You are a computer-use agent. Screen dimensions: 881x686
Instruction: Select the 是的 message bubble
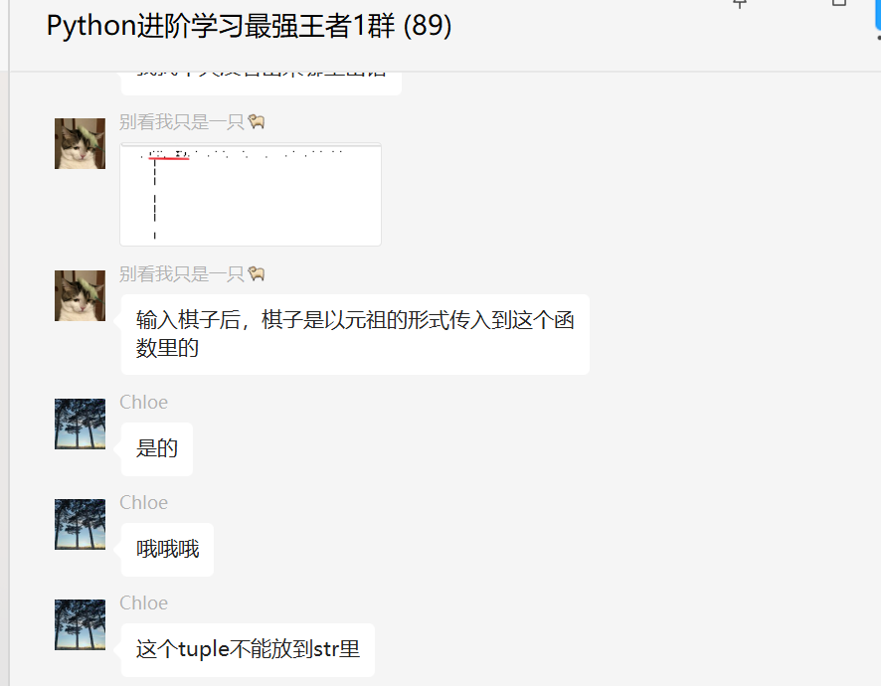tap(157, 449)
